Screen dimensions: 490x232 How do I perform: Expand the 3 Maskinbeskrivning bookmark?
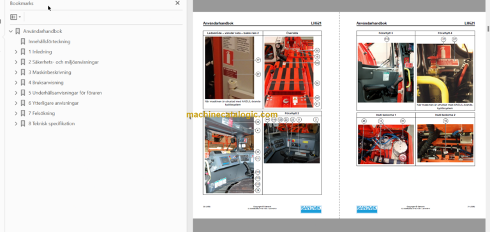point(16,72)
